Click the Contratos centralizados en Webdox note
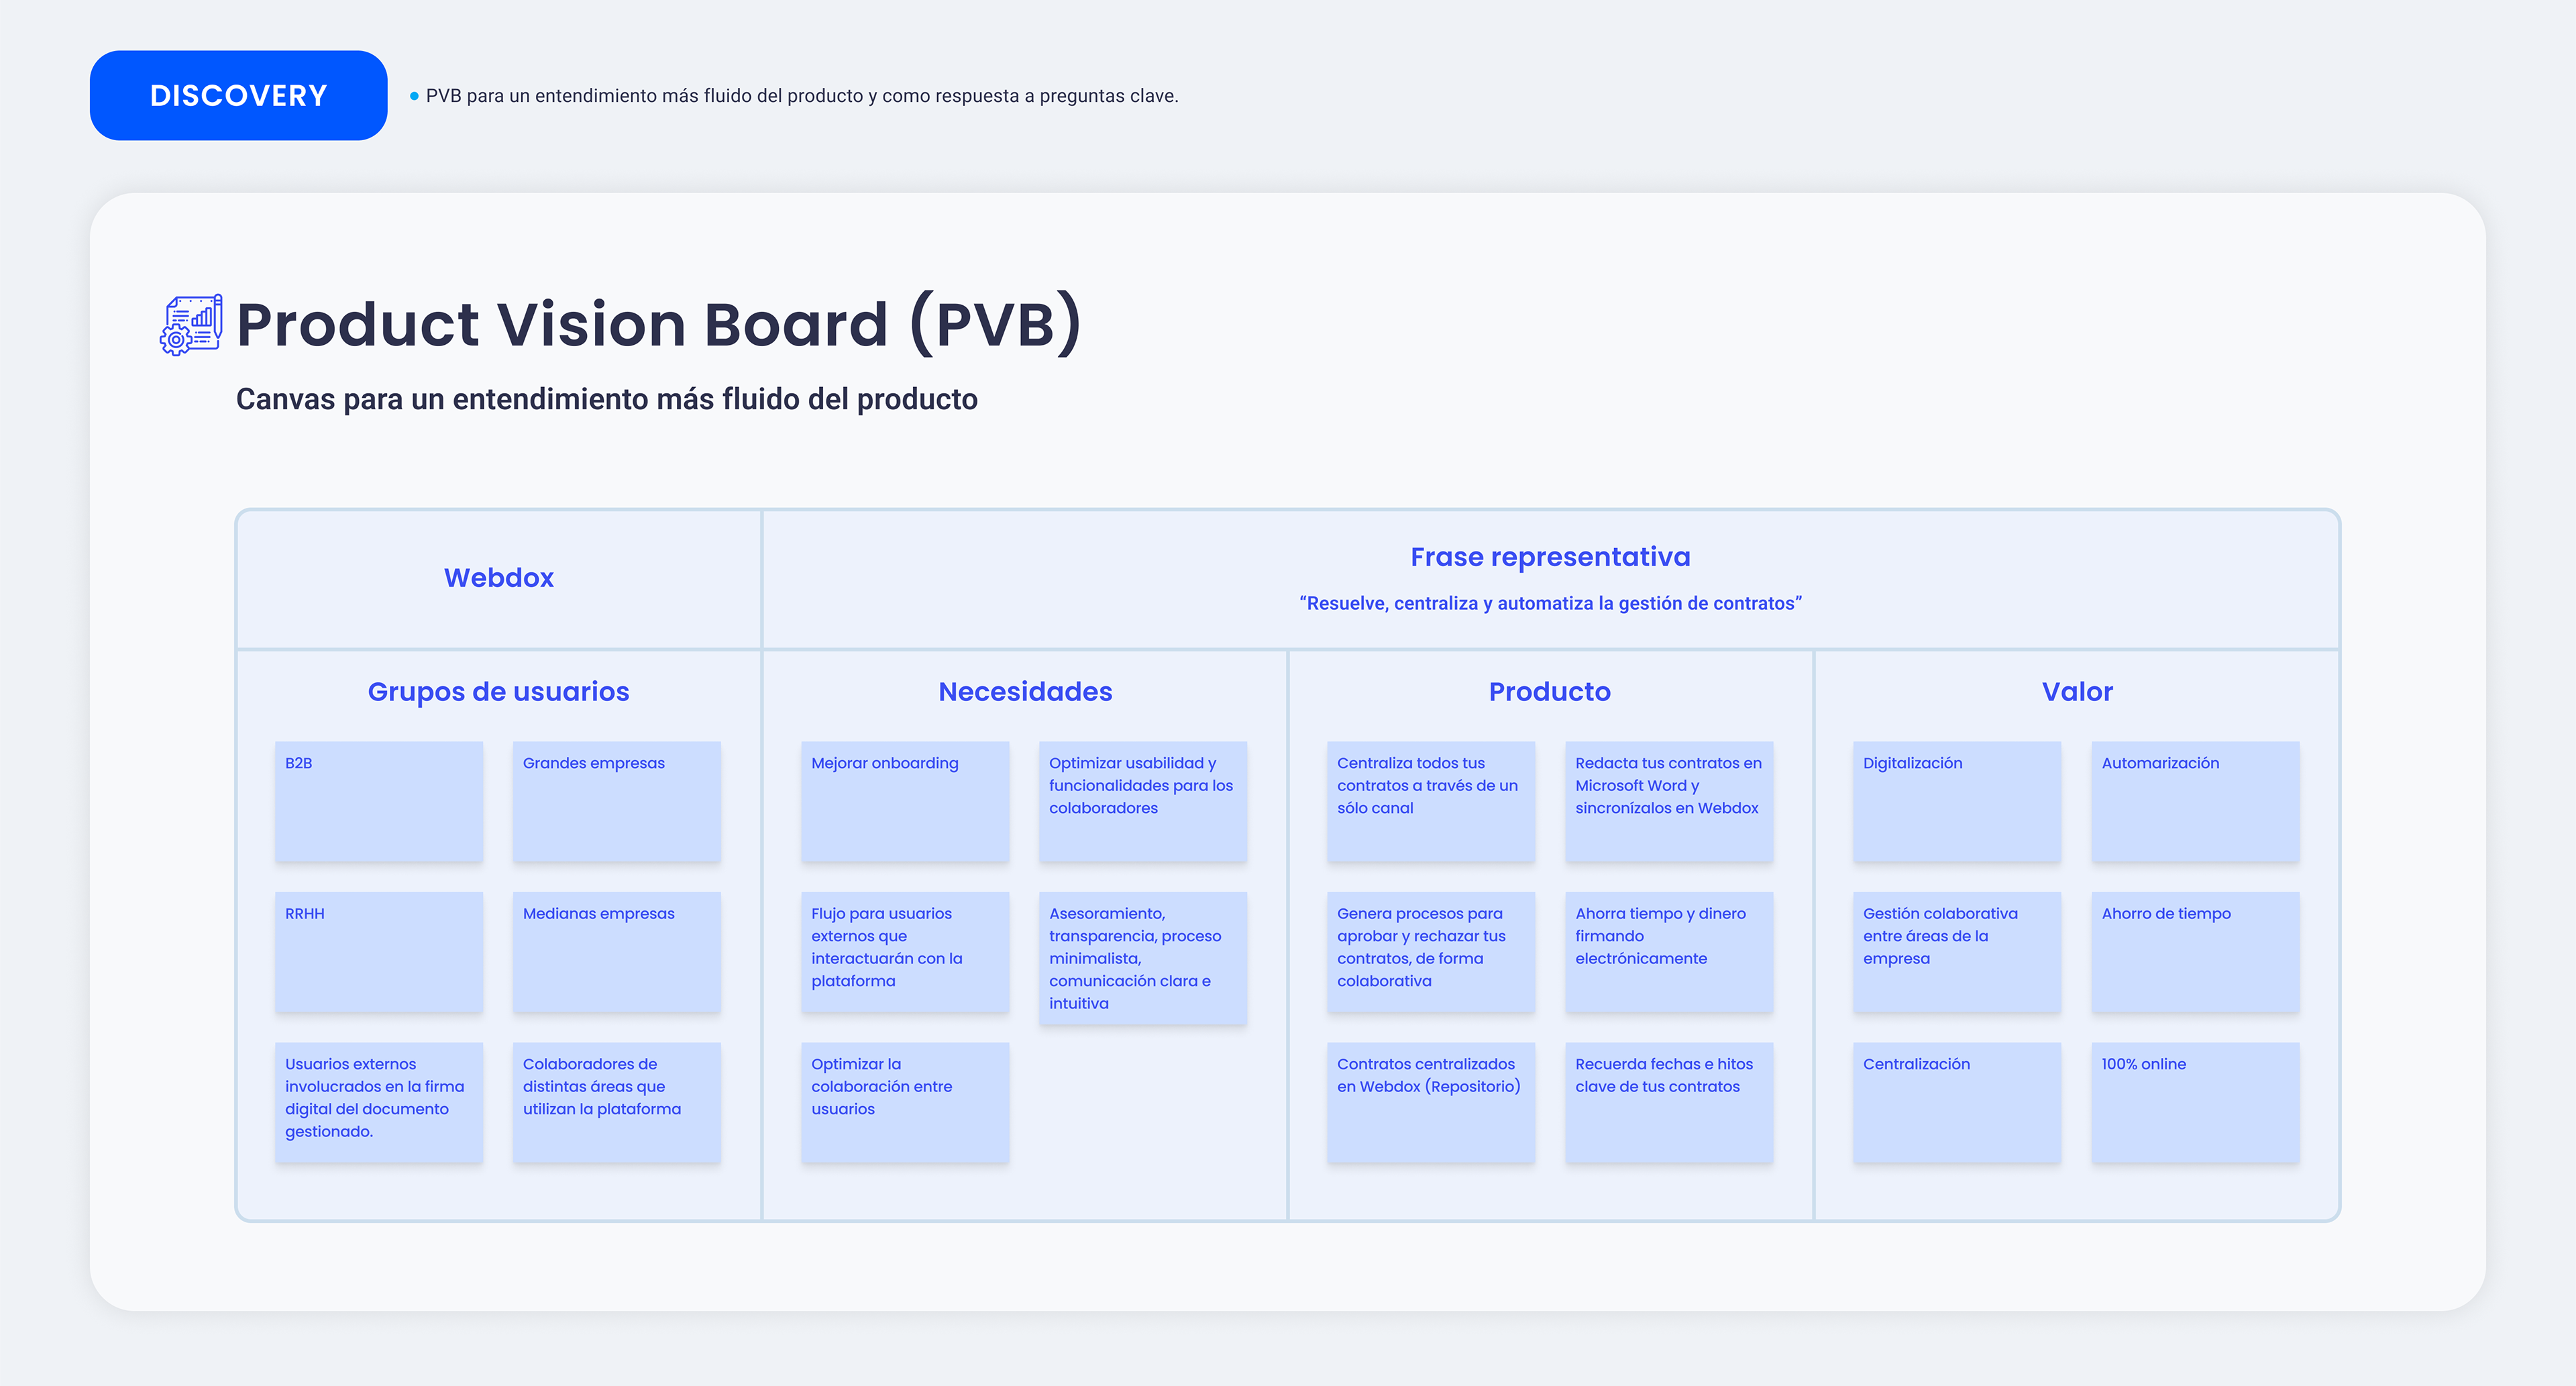2576x1386 pixels. 1430,1101
